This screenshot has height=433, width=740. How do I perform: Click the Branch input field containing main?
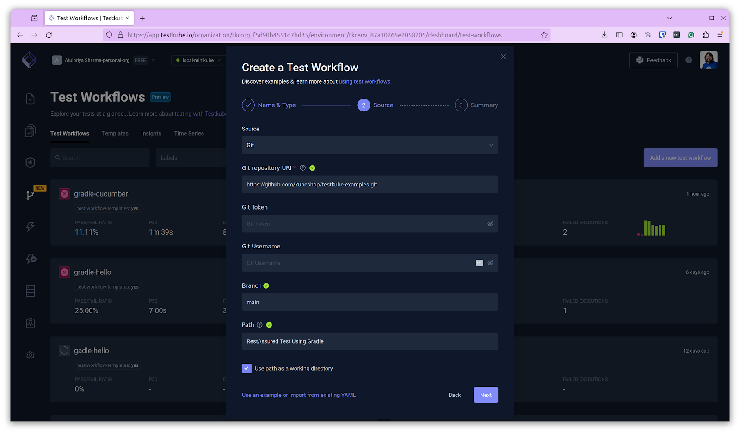click(x=370, y=302)
